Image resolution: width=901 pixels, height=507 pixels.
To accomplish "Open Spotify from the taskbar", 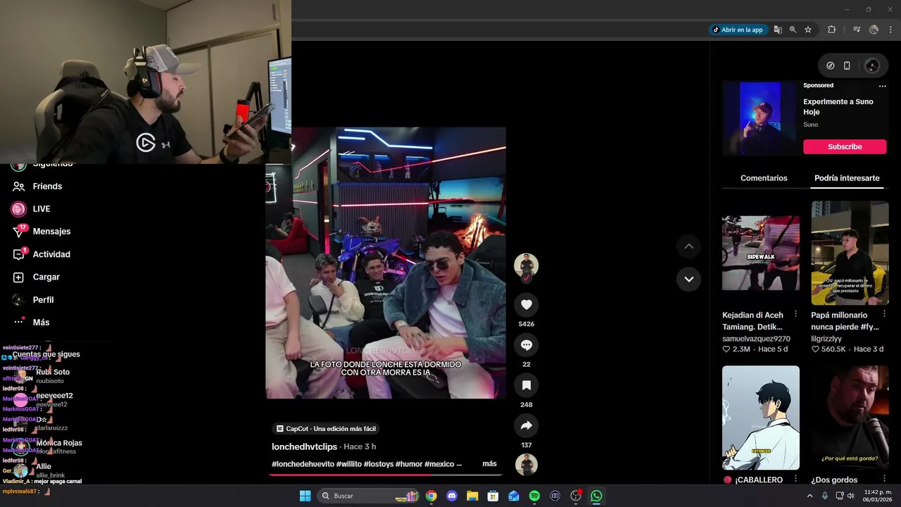I will tap(534, 496).
